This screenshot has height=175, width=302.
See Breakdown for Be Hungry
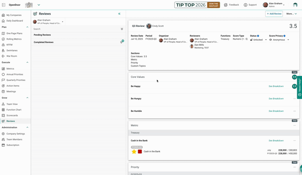point(276,99)
